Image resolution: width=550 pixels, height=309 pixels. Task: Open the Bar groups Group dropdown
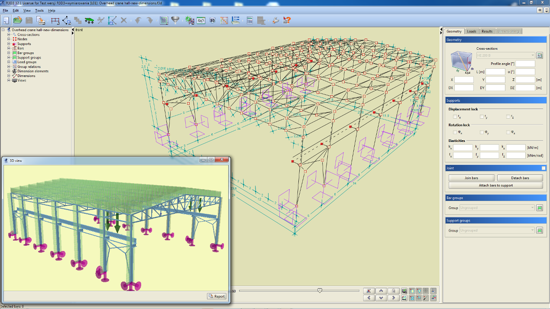point(497,208)
